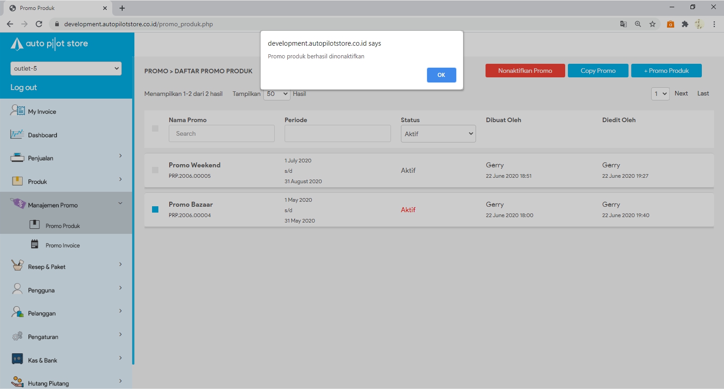The width and height of the screenshot is (724, 389).
Task: Open Dashboard via its chart icon
Action: click(17, 134)
